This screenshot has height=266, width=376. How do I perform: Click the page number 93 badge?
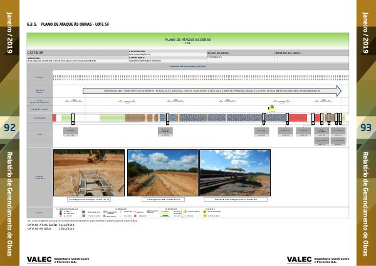[x=365, y=129]
